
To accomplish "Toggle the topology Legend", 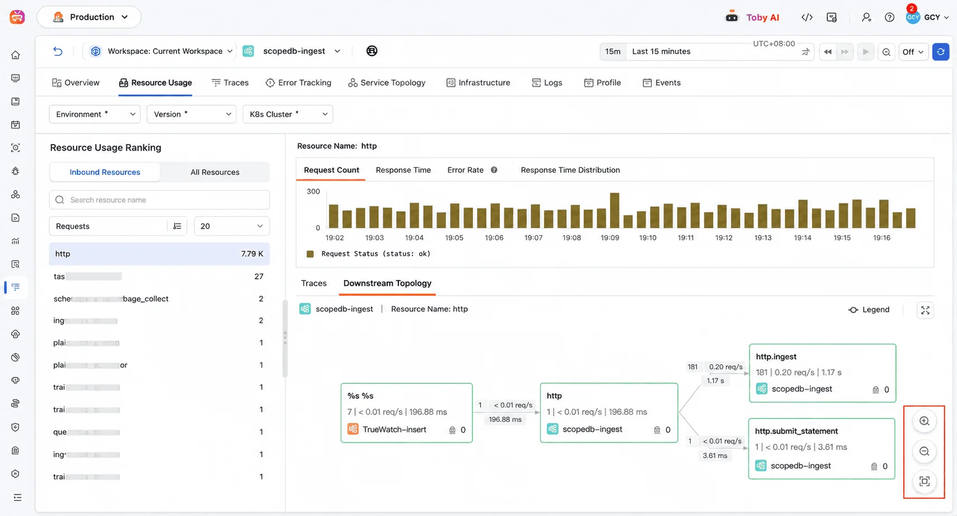I will coord(869,310).
